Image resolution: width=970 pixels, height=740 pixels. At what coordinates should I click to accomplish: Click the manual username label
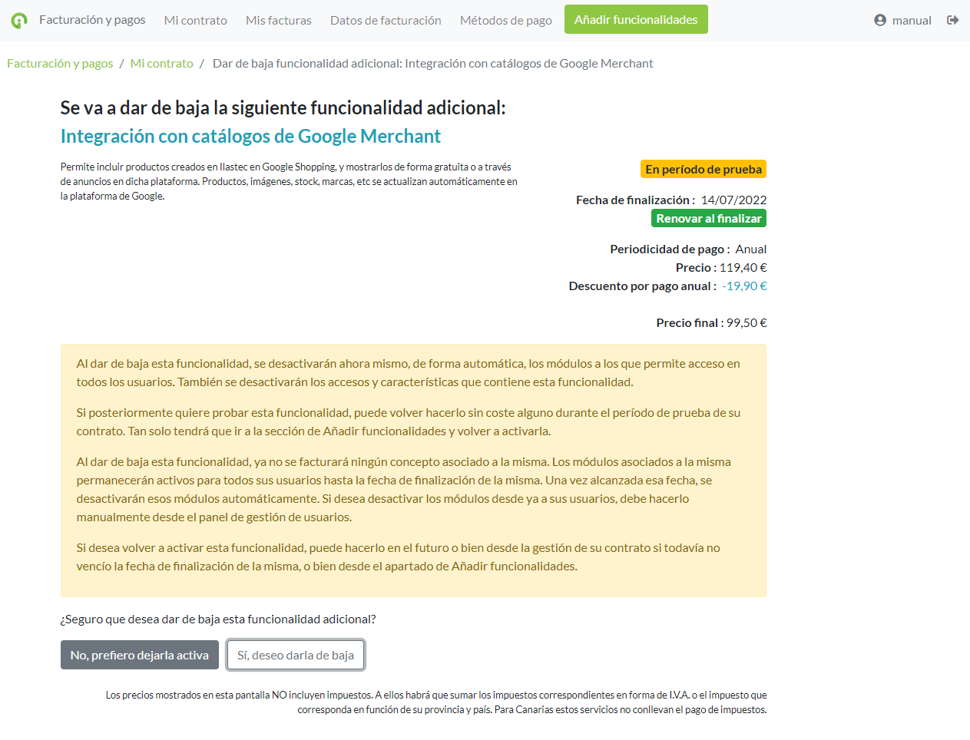click(x=912, y=21)
